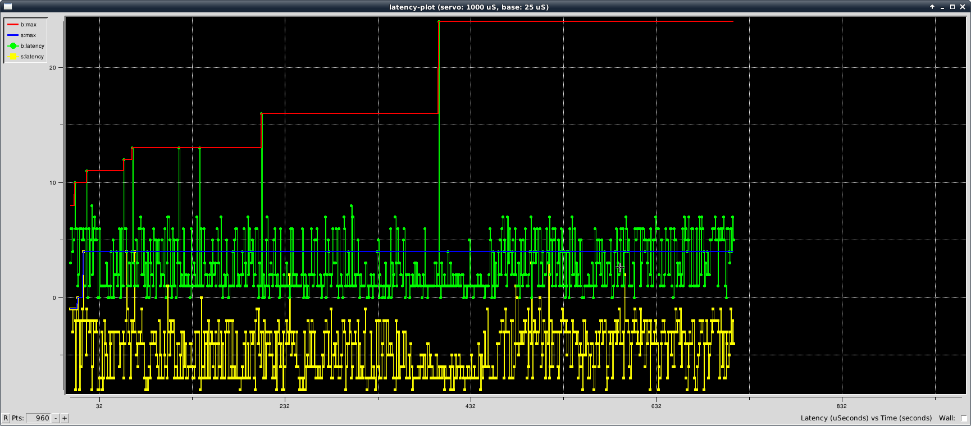Image resolution: width=971 pixels, height=426 pixels.
Task: Click the Pts: label
Action: click(x=18, y=418)
